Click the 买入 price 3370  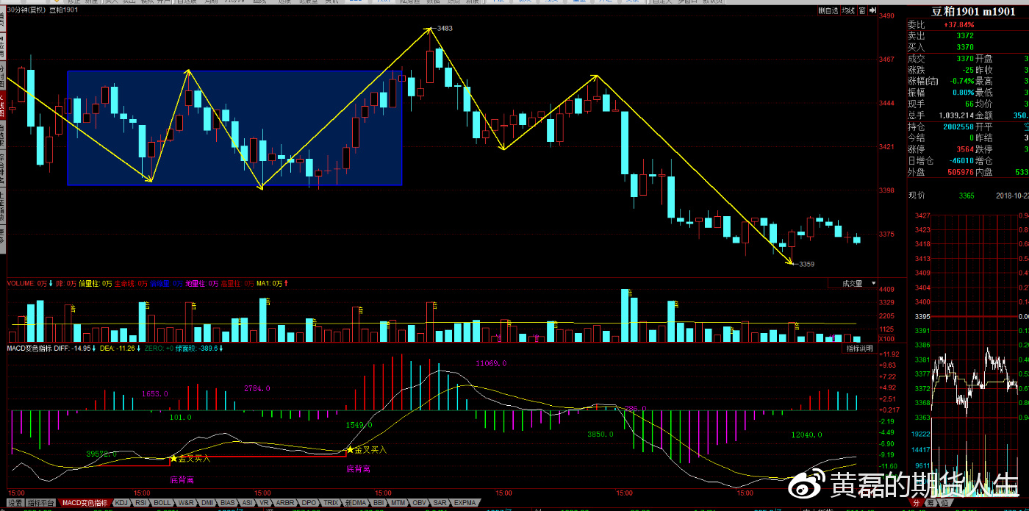[x=965, y=47]
